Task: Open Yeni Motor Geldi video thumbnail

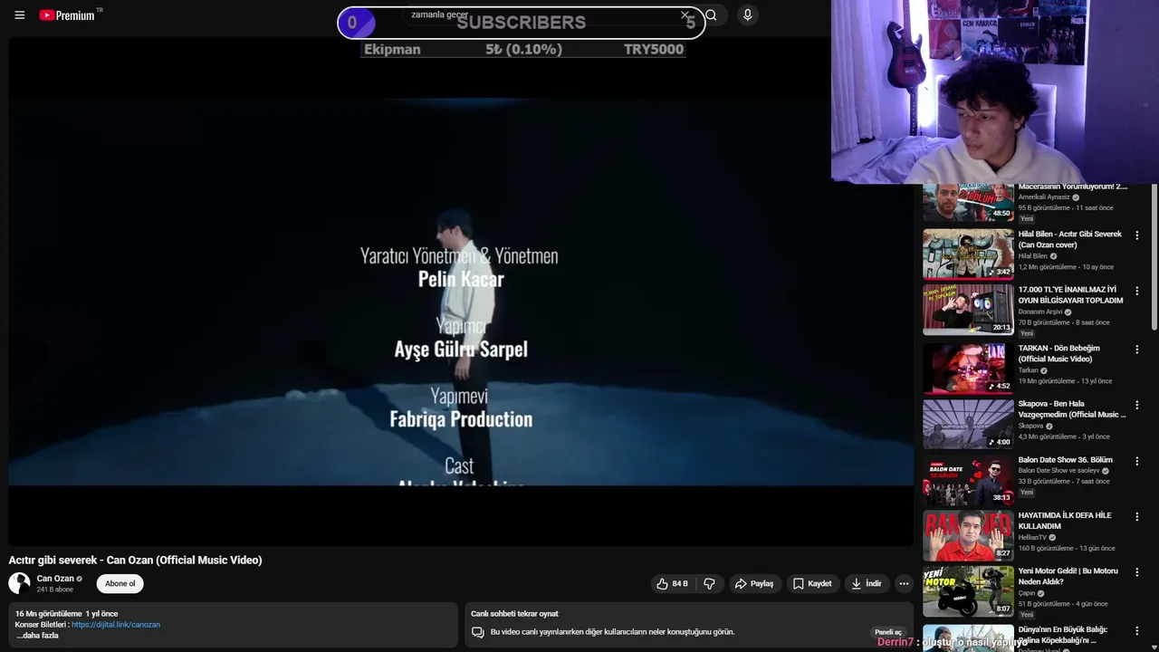Action: coord(968,591)
